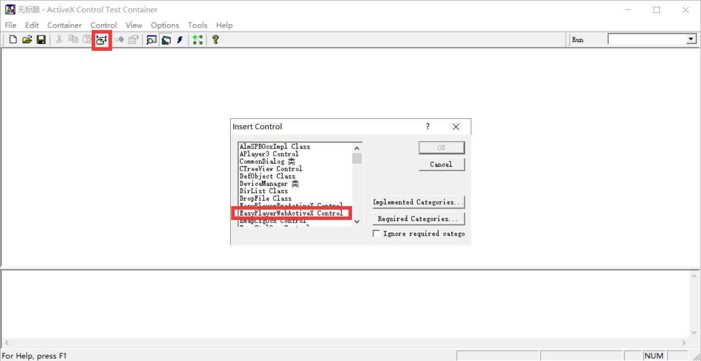Open the Control menu
Image resolution: width=701 pixels, height=361 pixels.
104,25
